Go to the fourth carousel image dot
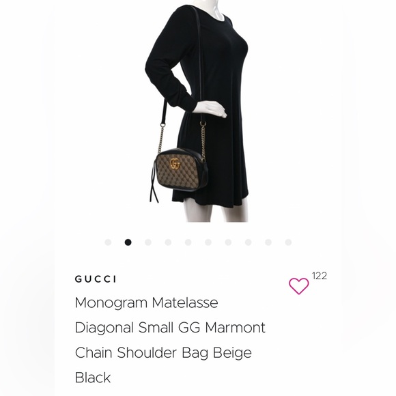The width and height of the screenshot is (396, 396). [x=168, y=242]
